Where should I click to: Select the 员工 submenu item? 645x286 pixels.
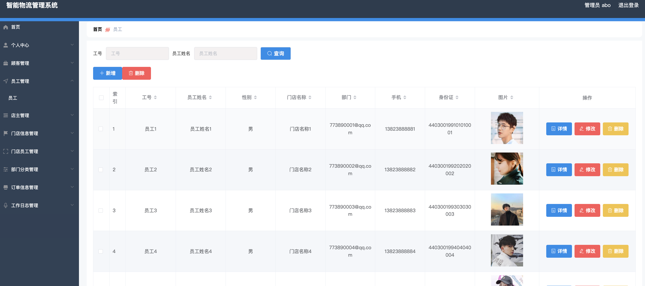click(13, 98)
